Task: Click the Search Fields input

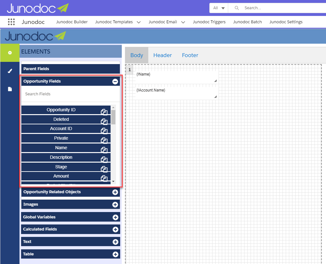Action: click(71, 94)
